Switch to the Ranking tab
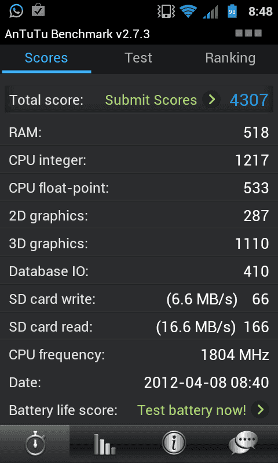The width and height of the screenshot is (278, 463). click(230, 58)
